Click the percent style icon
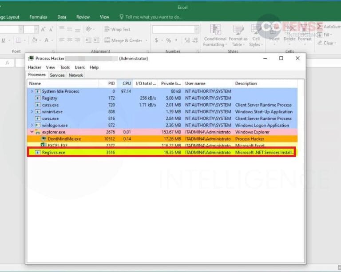 [168, 40]
